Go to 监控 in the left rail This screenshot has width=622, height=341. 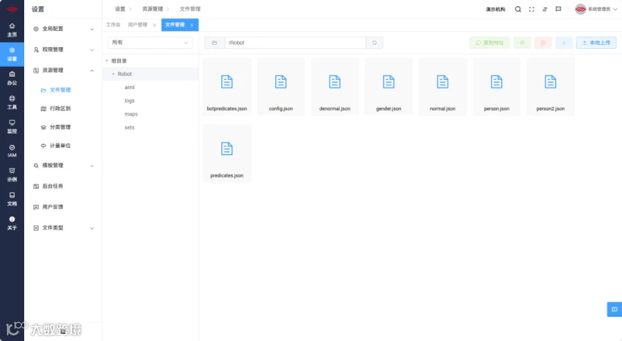point(12,127)
